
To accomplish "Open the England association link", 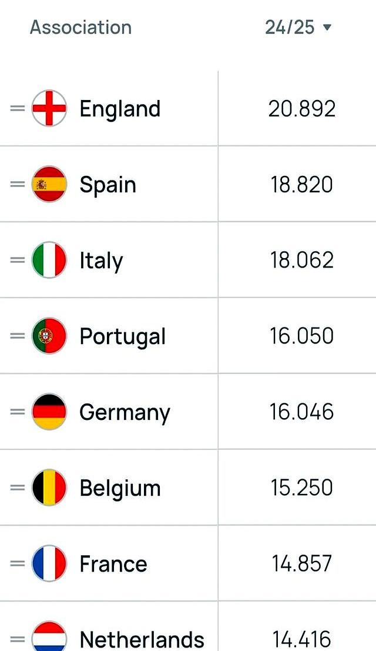I will pyautogui.click(x=120, y=109).
